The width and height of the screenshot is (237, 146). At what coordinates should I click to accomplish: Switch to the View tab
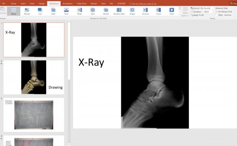tap(103, 4)
